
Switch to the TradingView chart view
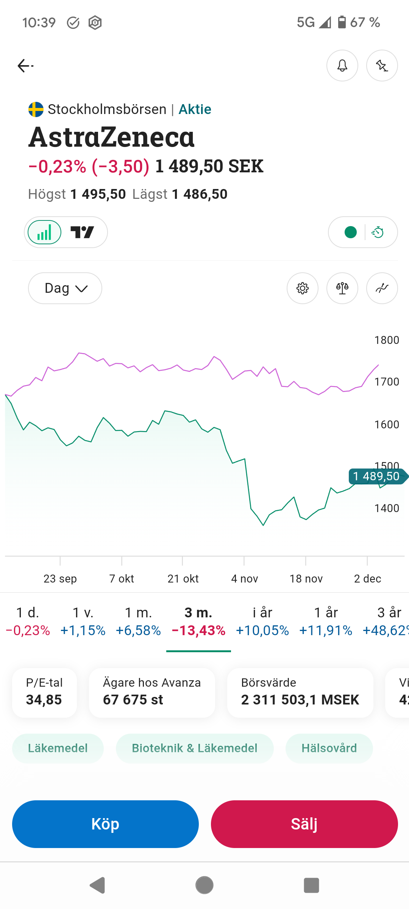(83, 232)
